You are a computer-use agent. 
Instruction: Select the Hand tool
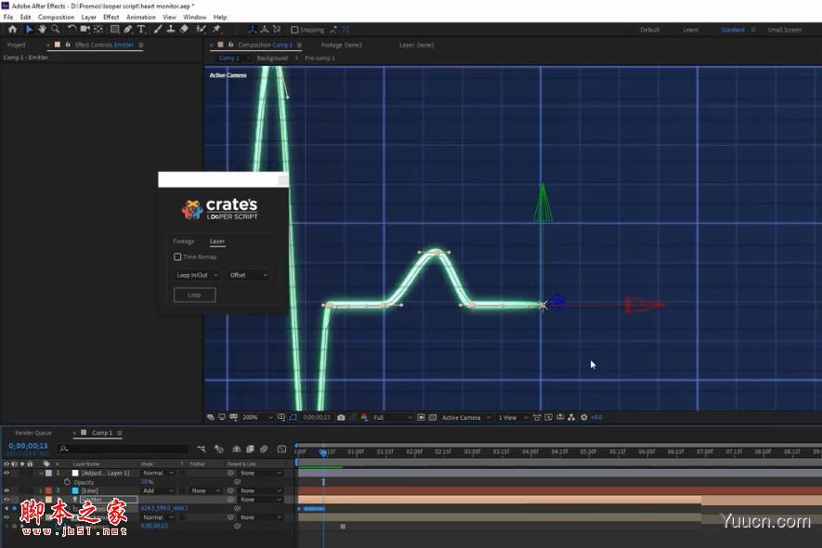(42, 30)
